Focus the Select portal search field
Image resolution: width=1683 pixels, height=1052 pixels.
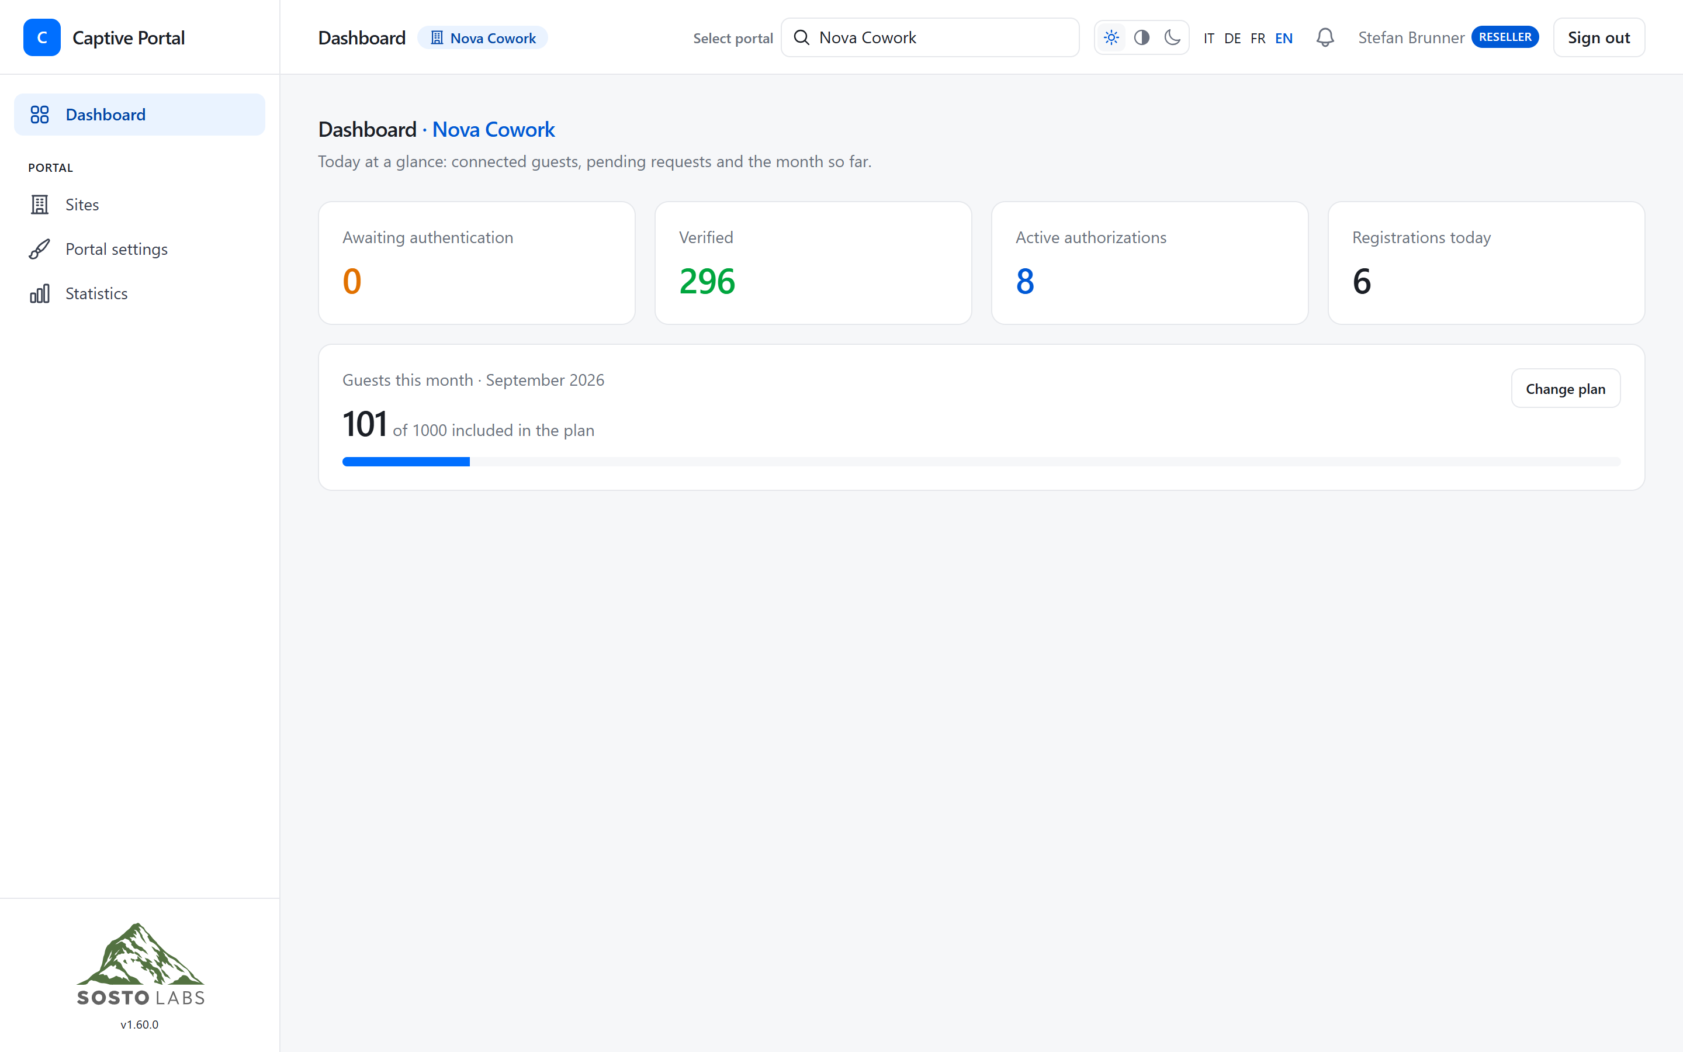930,37
